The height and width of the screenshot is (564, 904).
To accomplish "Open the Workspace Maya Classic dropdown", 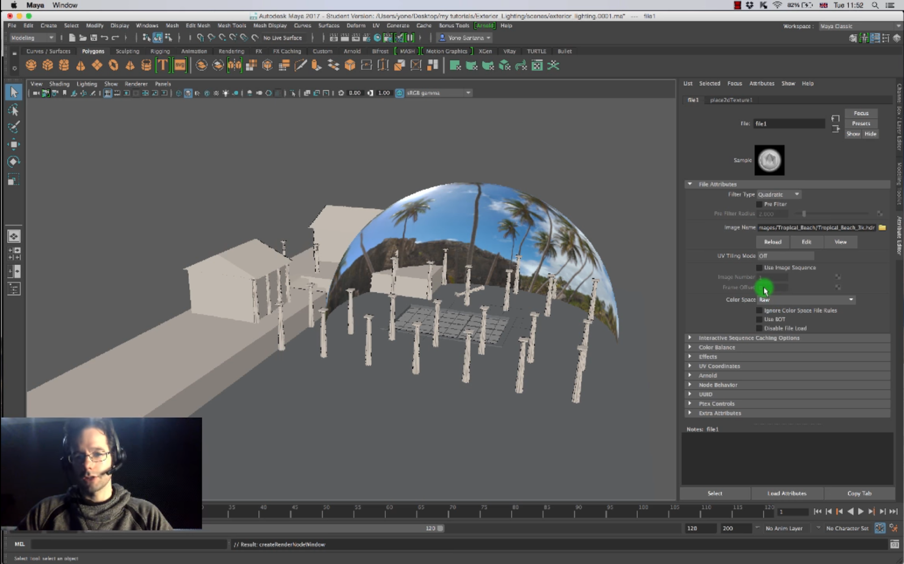I will click(x=859, y=26).
